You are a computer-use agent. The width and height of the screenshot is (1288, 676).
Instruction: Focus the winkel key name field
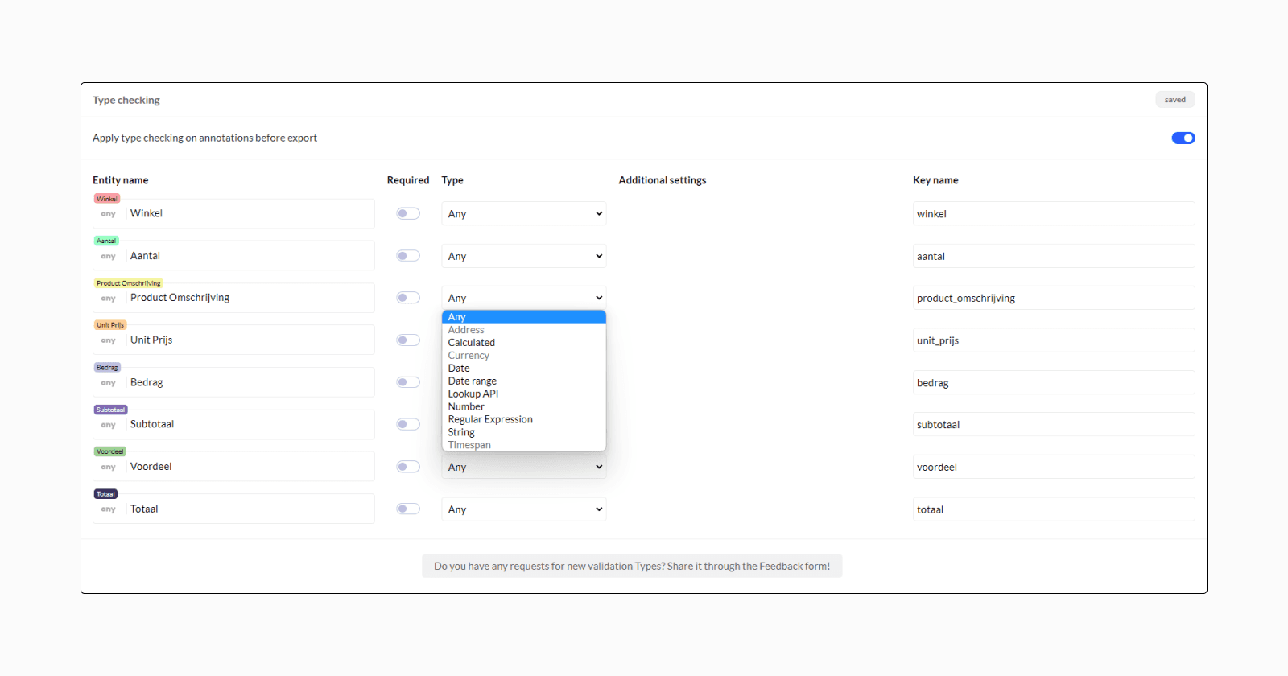[x=1053, y=214]
